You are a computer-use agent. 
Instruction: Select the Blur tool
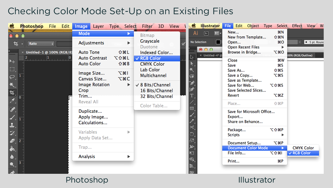pyautogui.click(x=12, y=157)
